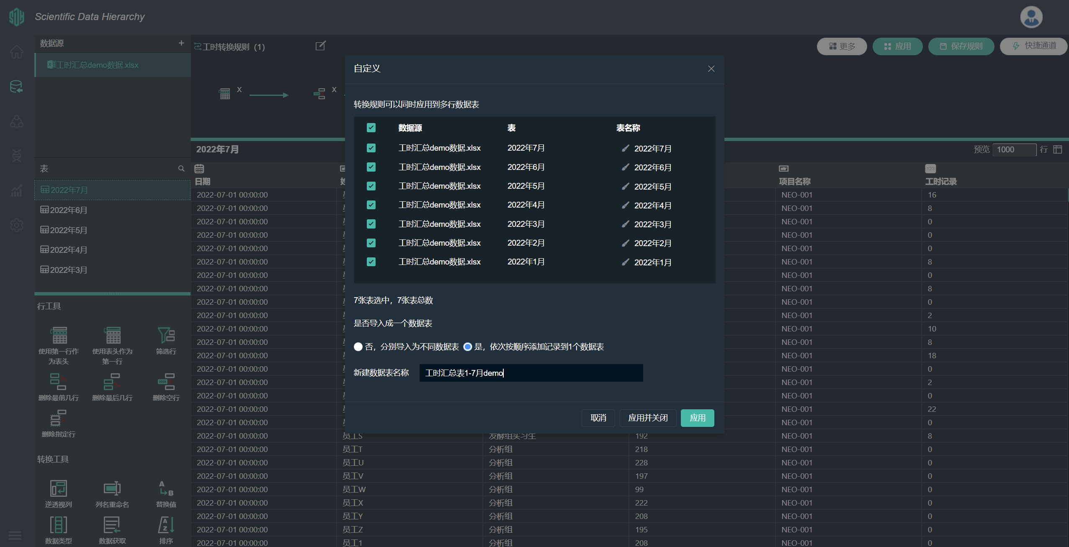Image resolution: width=1069 pixels, height=547 pixels.
Task: Click the second rule step icon
Action: click(x=319, y=94)
